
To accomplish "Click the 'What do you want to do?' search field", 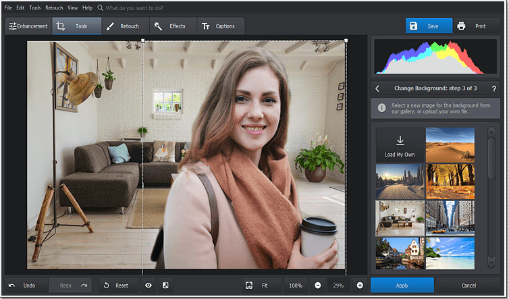I will (x=134, y=8).
